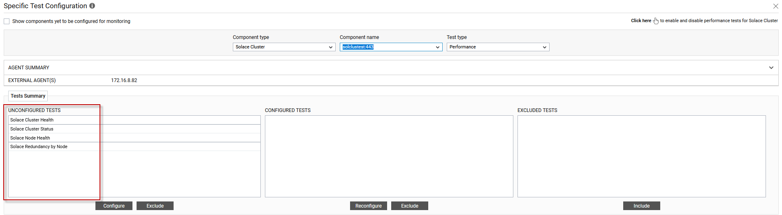This screenshot has width=782, height=215.
Task: Click the EXTERNAL AGENT(S) label
Action: (x=32, y=80)
